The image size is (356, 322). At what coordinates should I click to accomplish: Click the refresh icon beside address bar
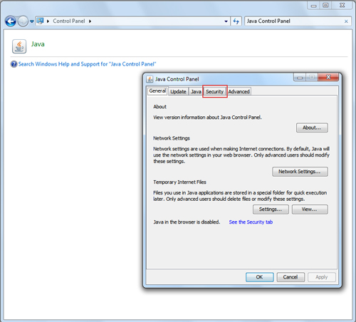click(236, 21)
